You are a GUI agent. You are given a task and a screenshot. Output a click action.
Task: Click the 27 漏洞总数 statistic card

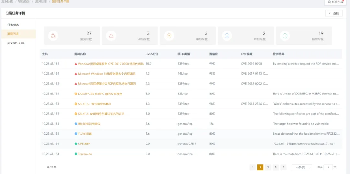tap(72, 36)
